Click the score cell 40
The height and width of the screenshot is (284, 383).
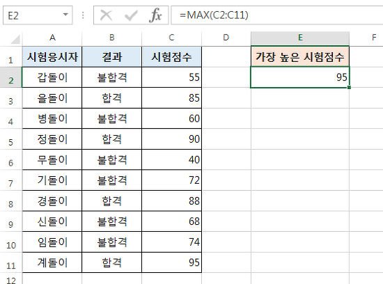coord(172,159)
